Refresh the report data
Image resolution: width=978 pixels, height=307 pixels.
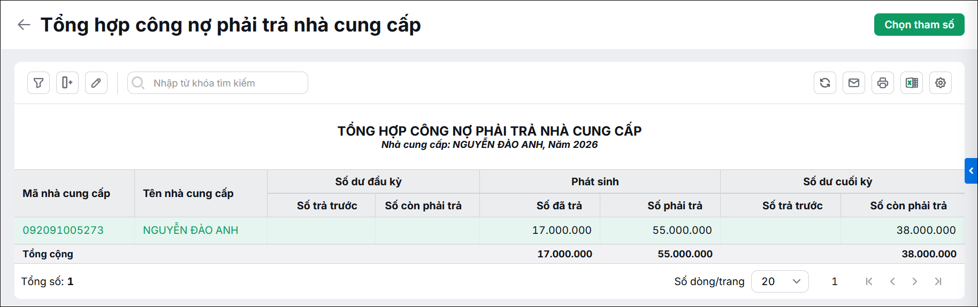click(825, 83)
